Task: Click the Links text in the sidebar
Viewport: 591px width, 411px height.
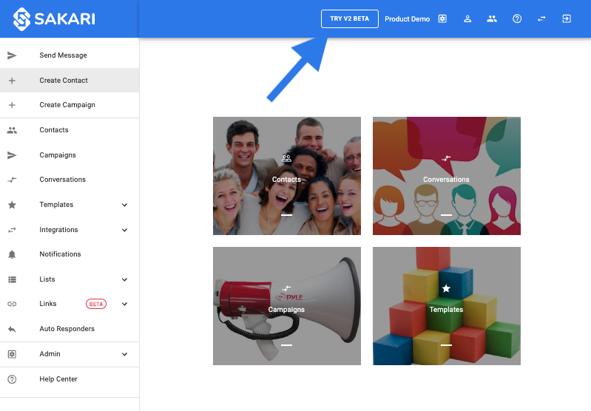Action: pyautogui.click(x=48, y=304)
